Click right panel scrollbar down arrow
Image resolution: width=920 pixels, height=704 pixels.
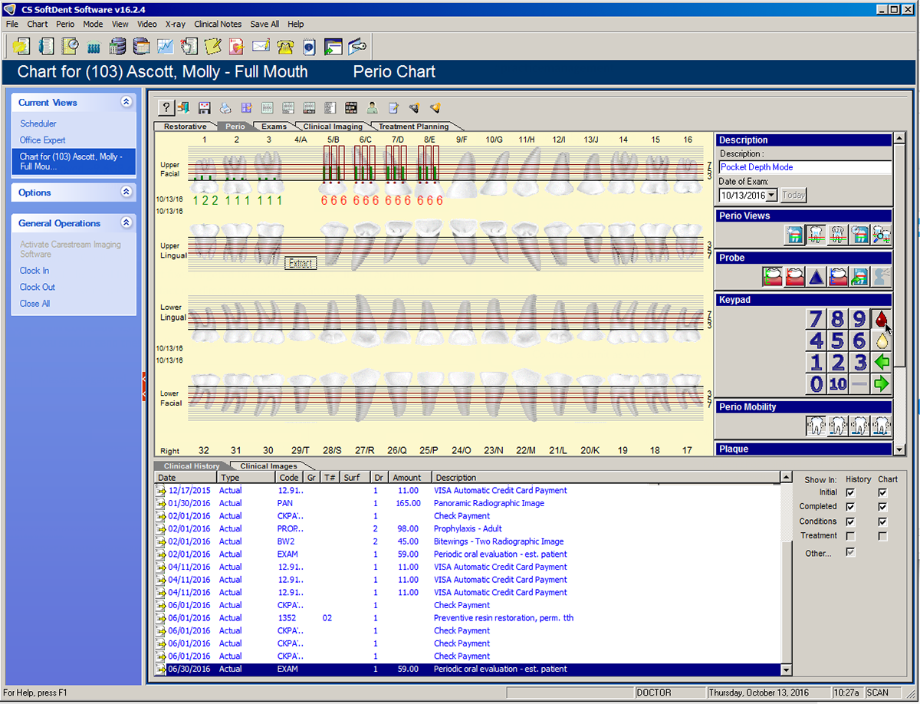pyautogui.click(x=900, y=449)
